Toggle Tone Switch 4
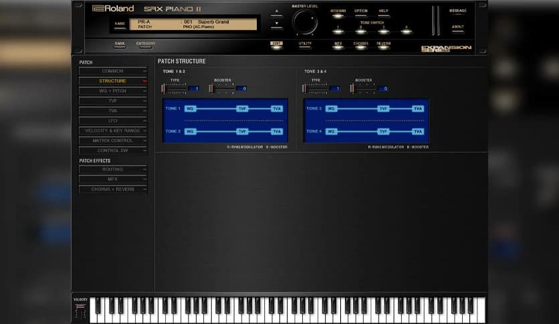Screen dimensions: 559x324 pyautogui.click(x=406, y=30)
